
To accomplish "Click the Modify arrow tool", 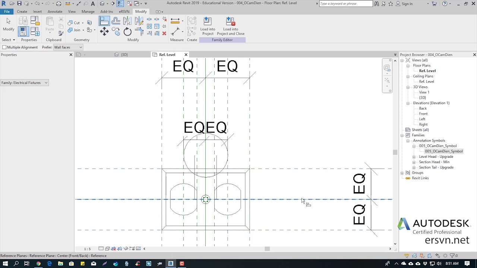I will [9, 24].
